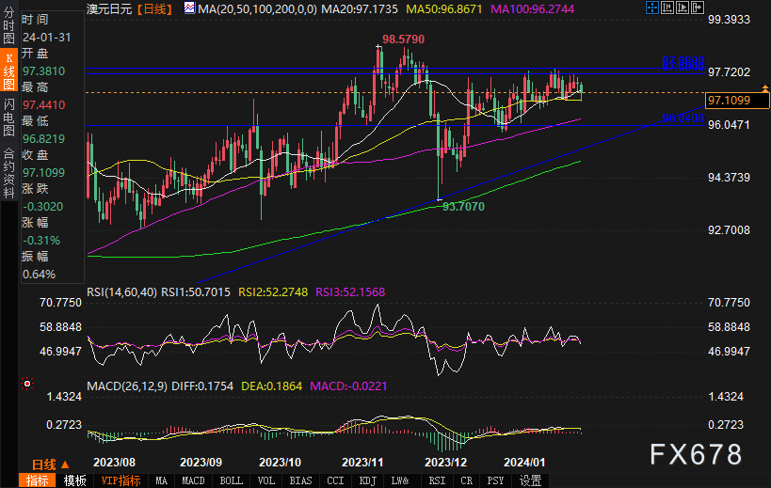Click the RSI button in bottom bar
771x488 pixels.
(438, 480)
